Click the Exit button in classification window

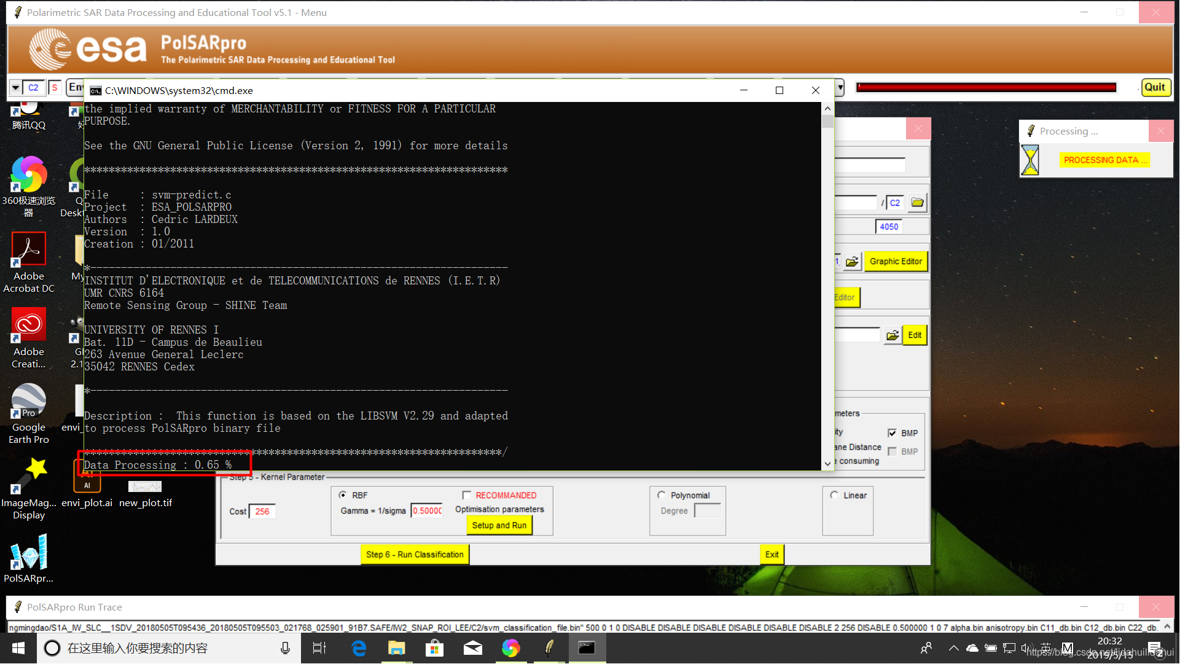pyautogui.click(x=771, y=553)
